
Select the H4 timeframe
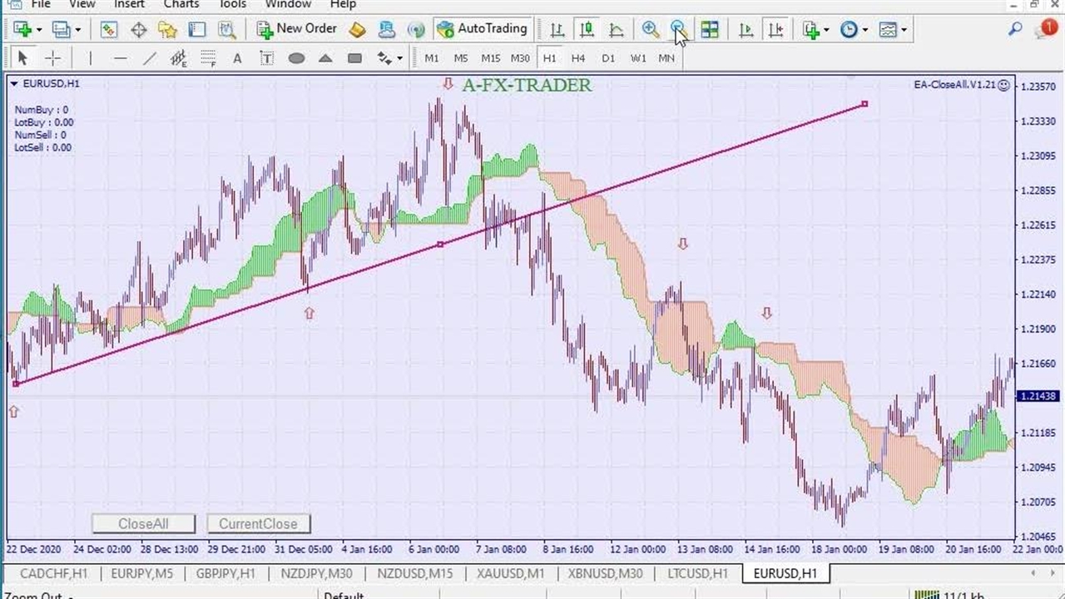point(578,58)
